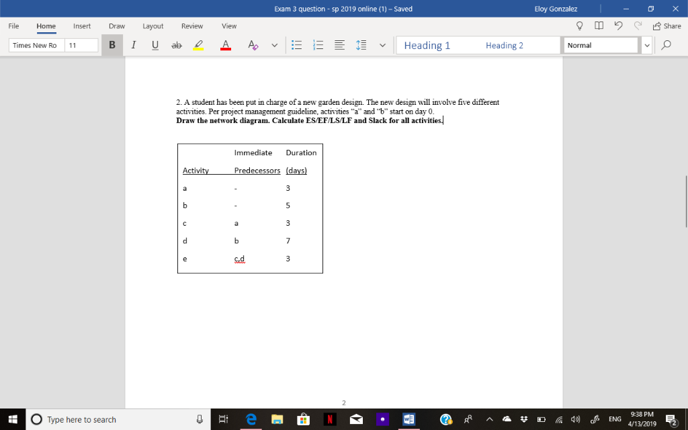This screenshot has height=430, width=688.
Task: Open the Draw ribbon tab
Action: 116,26
